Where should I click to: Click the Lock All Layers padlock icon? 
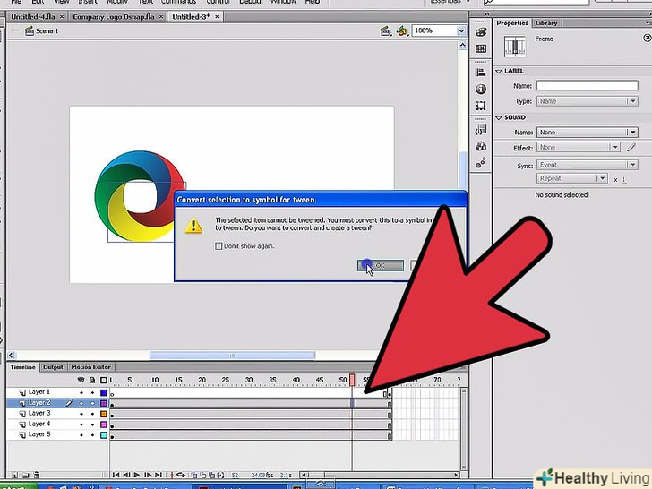coord(92,380)
